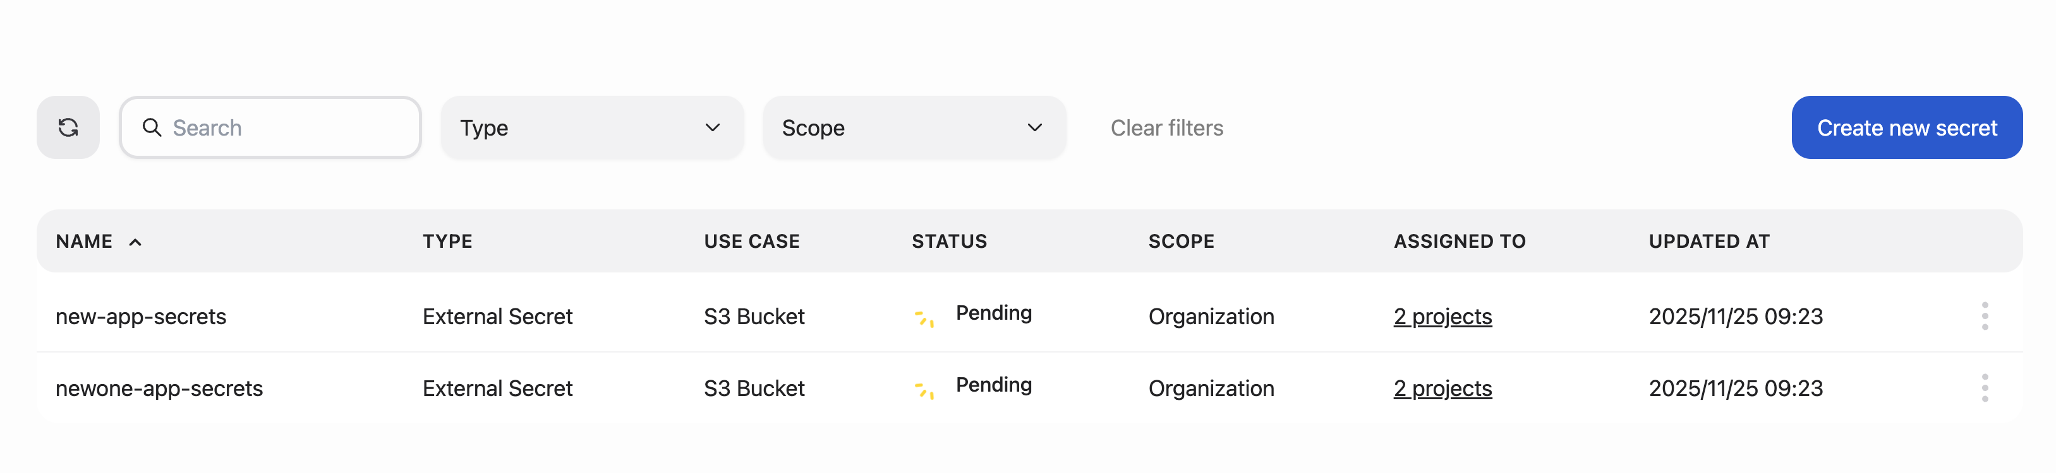The width and height of the screenshot is (2056, 473).
Task: Select the new-app-secrets row name
Action: [142, 317]
